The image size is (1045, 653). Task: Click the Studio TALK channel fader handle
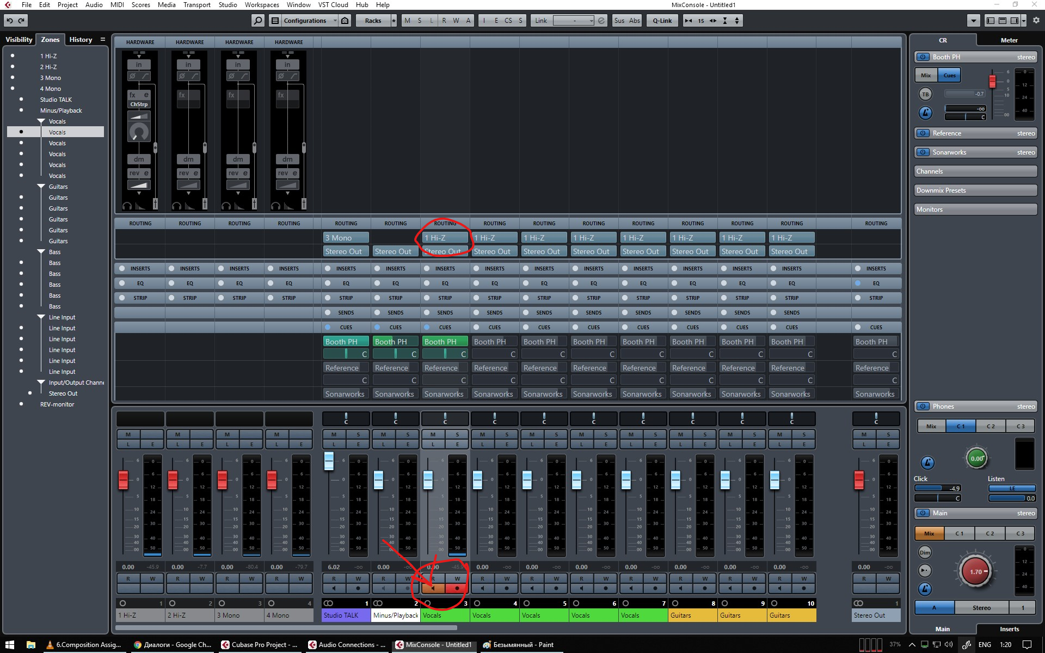[329, 460]
